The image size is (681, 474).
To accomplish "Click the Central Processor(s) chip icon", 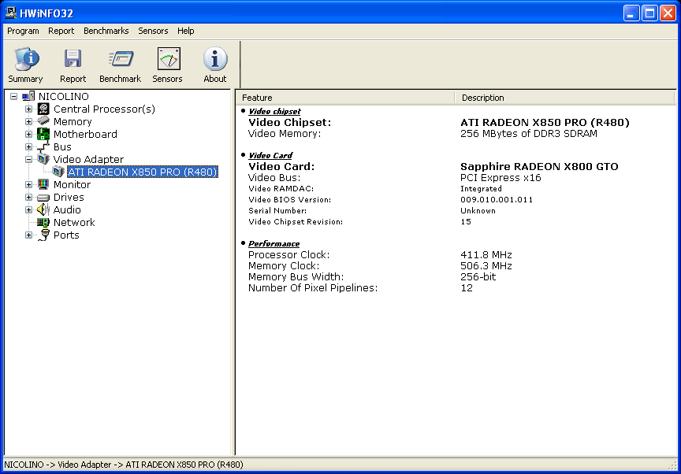I will (x=43, y=109).
